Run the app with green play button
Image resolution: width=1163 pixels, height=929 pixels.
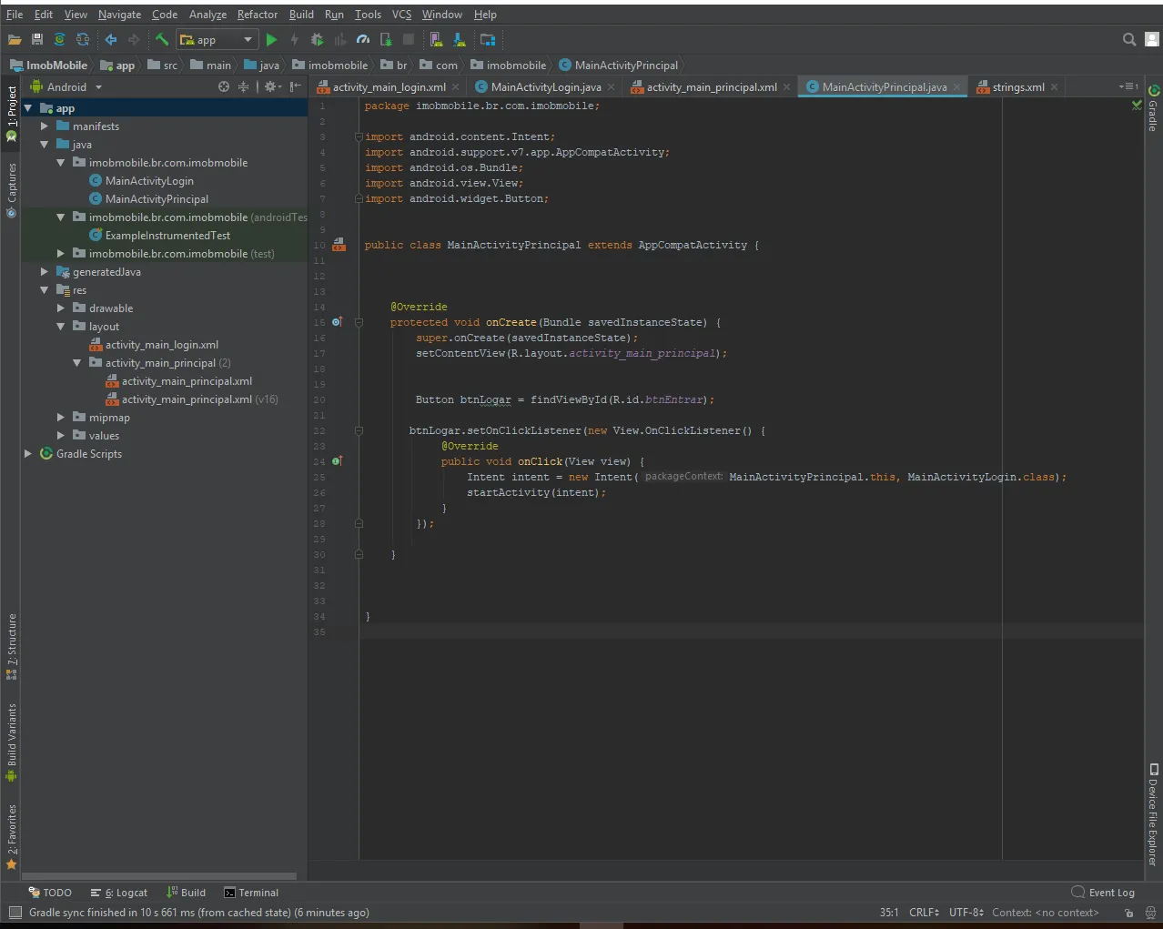[x=271, y=39]
